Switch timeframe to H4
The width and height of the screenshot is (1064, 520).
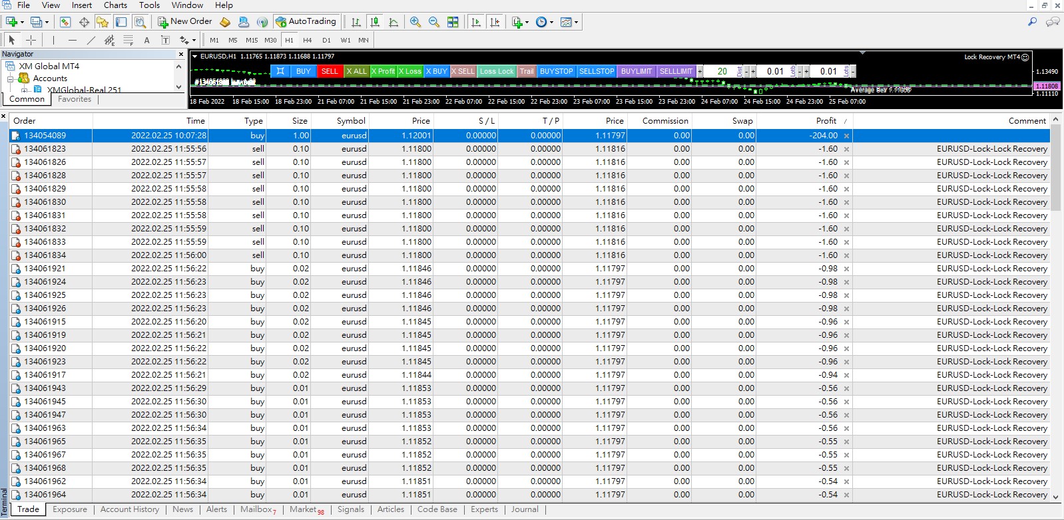[308, 40]
